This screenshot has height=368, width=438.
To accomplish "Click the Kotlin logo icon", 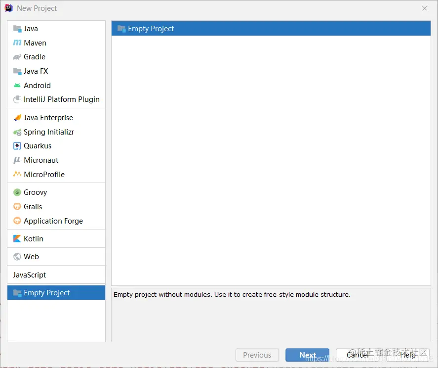I will click(17, 239).
